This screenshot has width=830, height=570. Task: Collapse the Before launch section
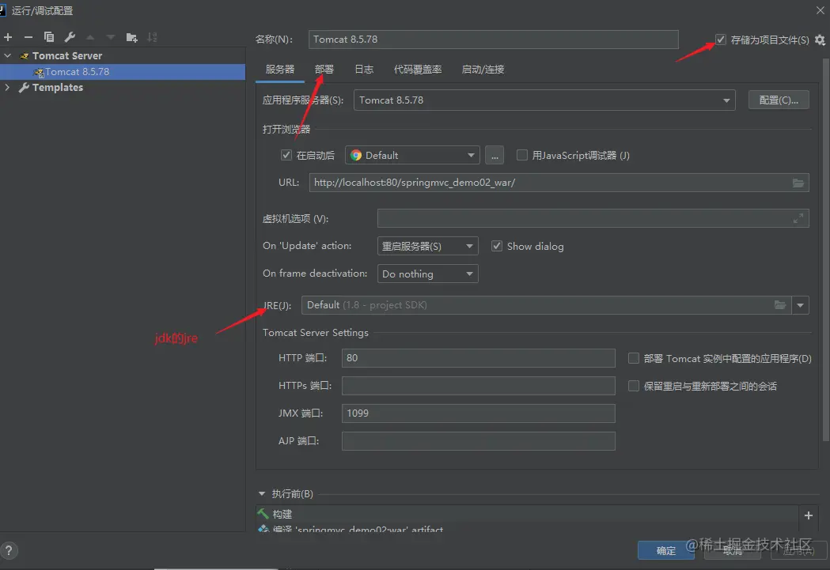point(261,494)
